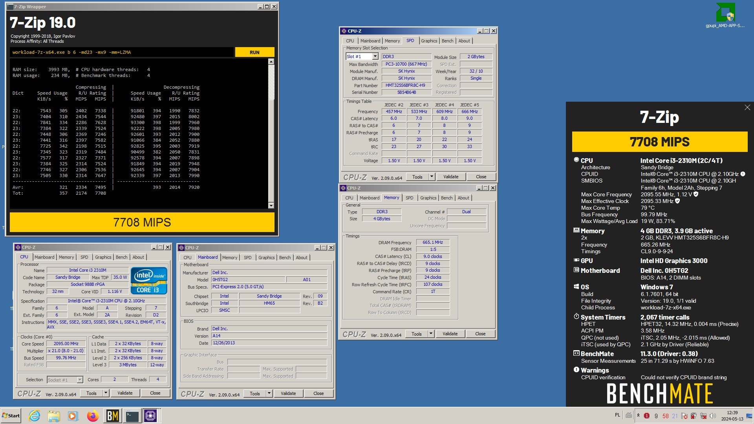
Task: Click the shield icon after Max Core Frequency
Action: (696, 194)
